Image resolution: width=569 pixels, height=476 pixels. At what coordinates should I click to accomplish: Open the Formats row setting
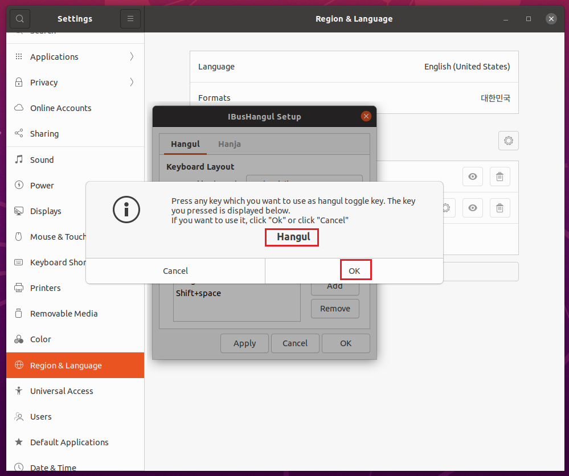click(354, 98)
